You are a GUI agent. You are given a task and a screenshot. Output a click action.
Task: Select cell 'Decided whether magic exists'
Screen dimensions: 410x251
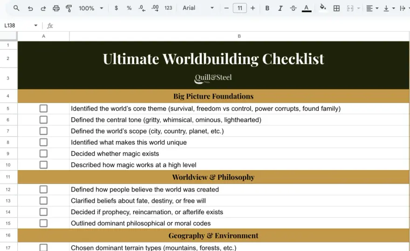tap(239, 153)
